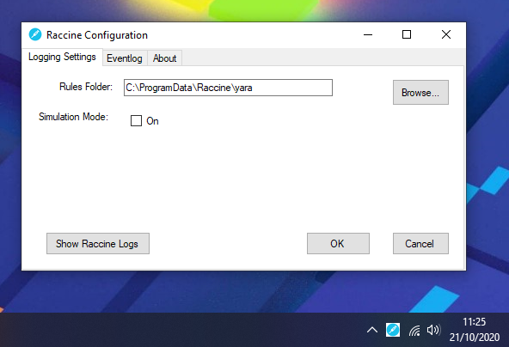Switch to the About tab
Screen dimensions: 509x347
click(164, 58)
